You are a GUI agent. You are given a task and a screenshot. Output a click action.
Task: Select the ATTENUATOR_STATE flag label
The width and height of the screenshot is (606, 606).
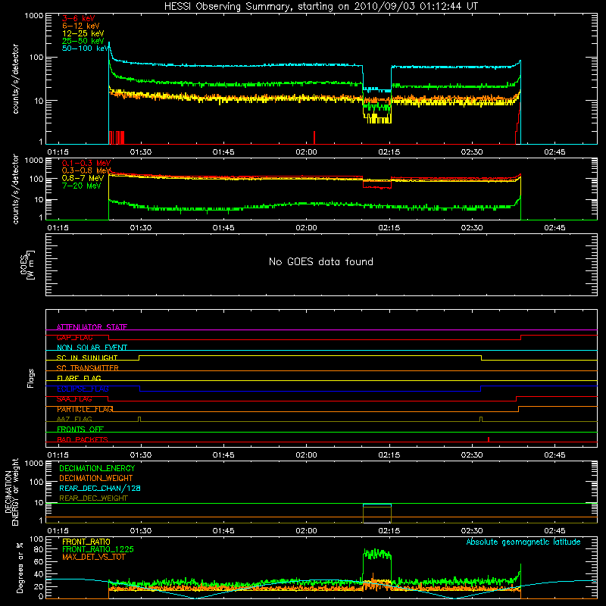92,327
